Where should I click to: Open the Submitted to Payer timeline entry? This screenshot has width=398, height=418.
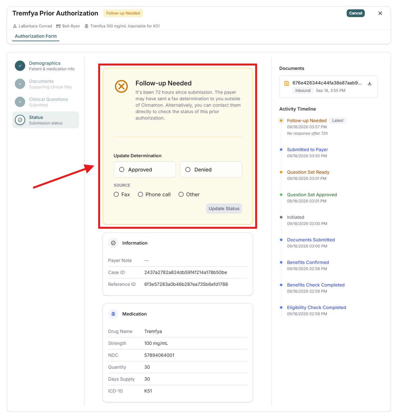click(x=307, y=150)
